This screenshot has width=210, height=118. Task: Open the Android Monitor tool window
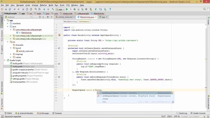[x=24, y=113]
